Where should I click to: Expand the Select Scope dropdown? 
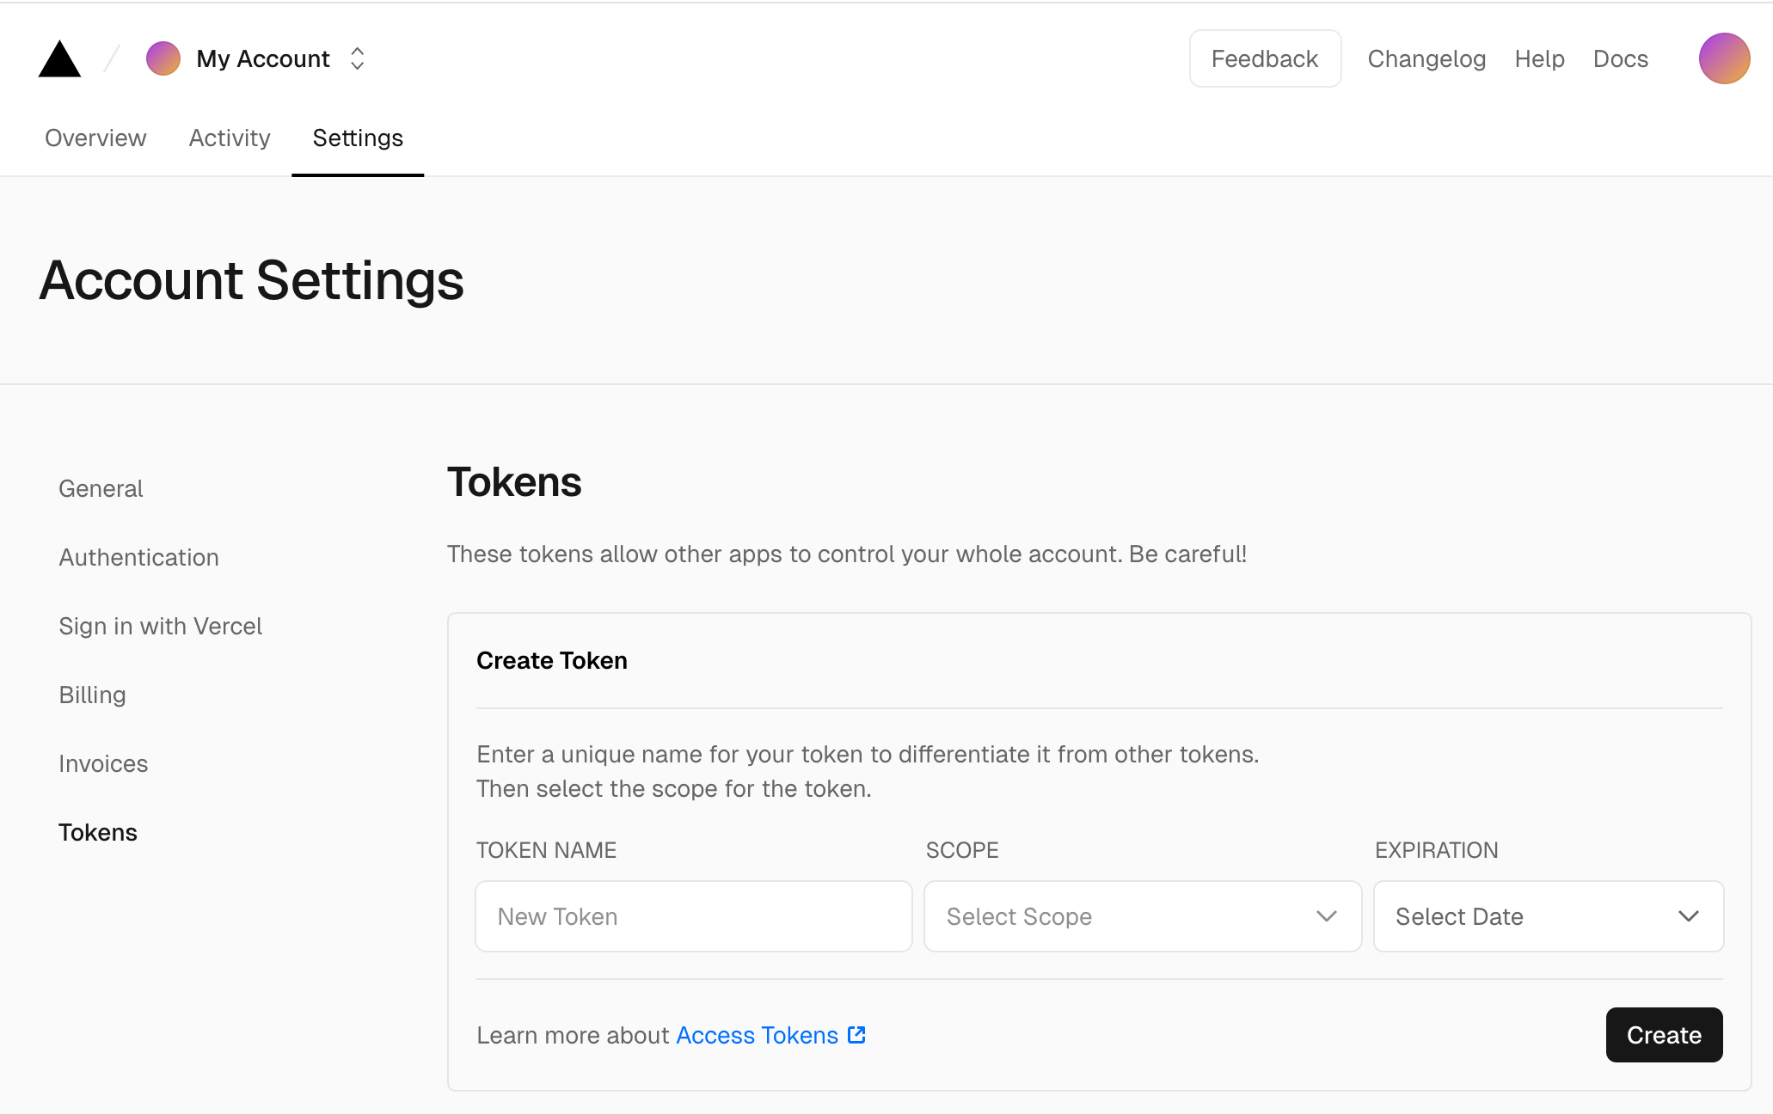1142,916
